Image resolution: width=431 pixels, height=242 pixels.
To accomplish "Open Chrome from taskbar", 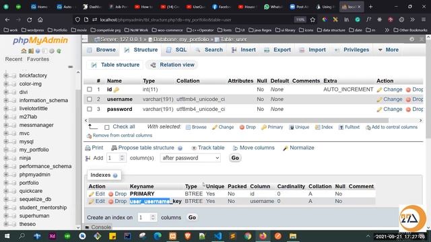I will coord(248,236).
